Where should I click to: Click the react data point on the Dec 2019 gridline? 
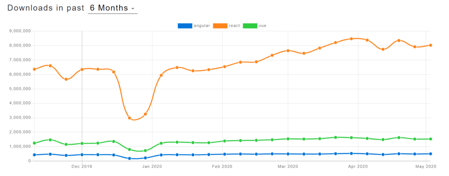82,69
